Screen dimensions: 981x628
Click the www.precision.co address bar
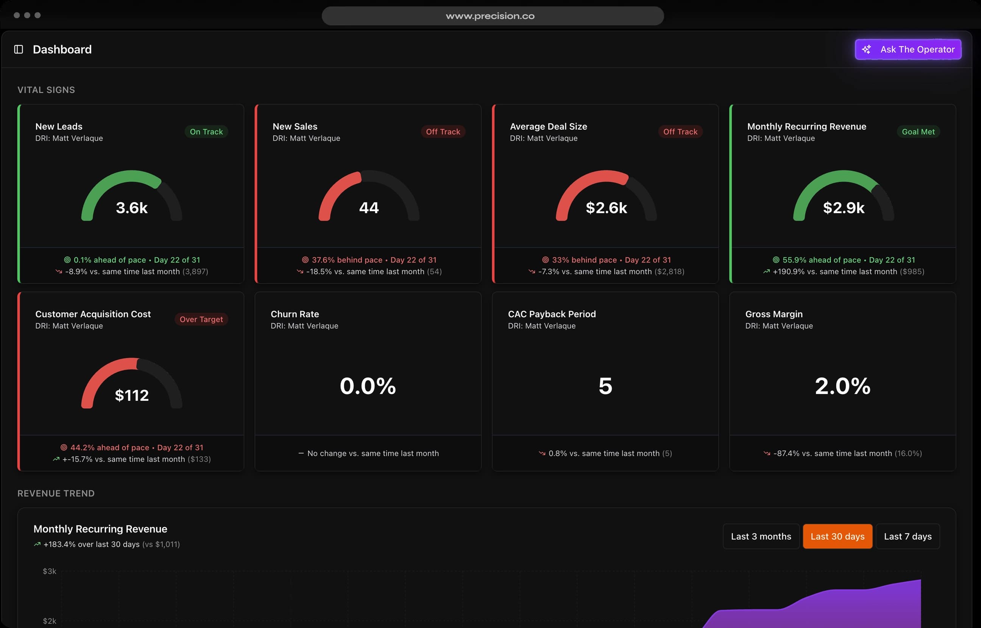(x=490, y=16)
